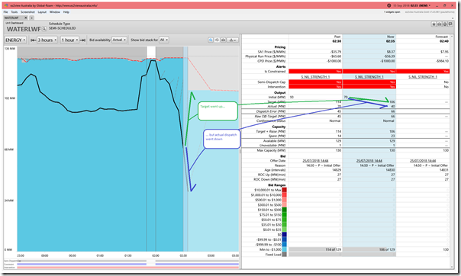Open the Tools menu

pyautogui.click(x=15, y=12)
